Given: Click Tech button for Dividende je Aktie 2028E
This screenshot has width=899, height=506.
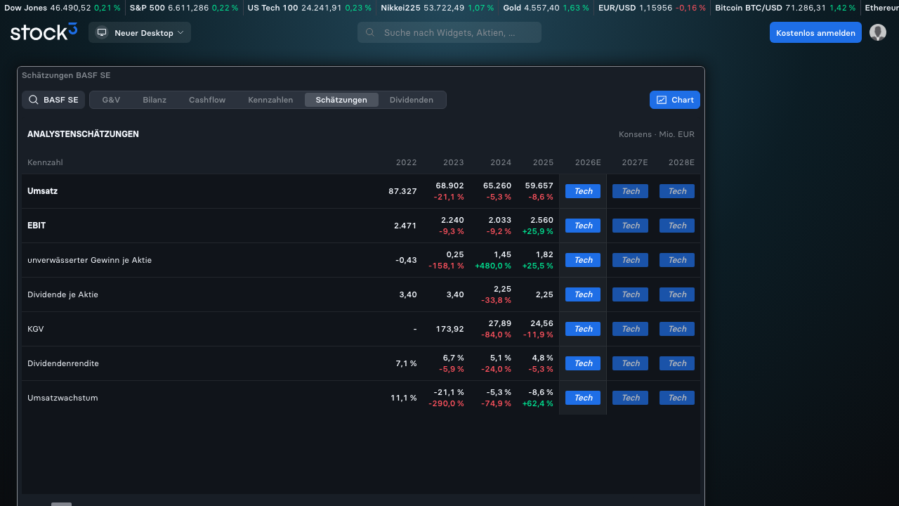Looking at the screenshot, I should (677, 294).
